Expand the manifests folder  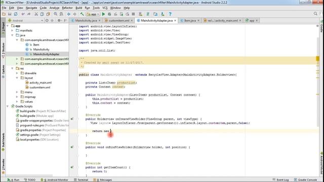[12, 30]
